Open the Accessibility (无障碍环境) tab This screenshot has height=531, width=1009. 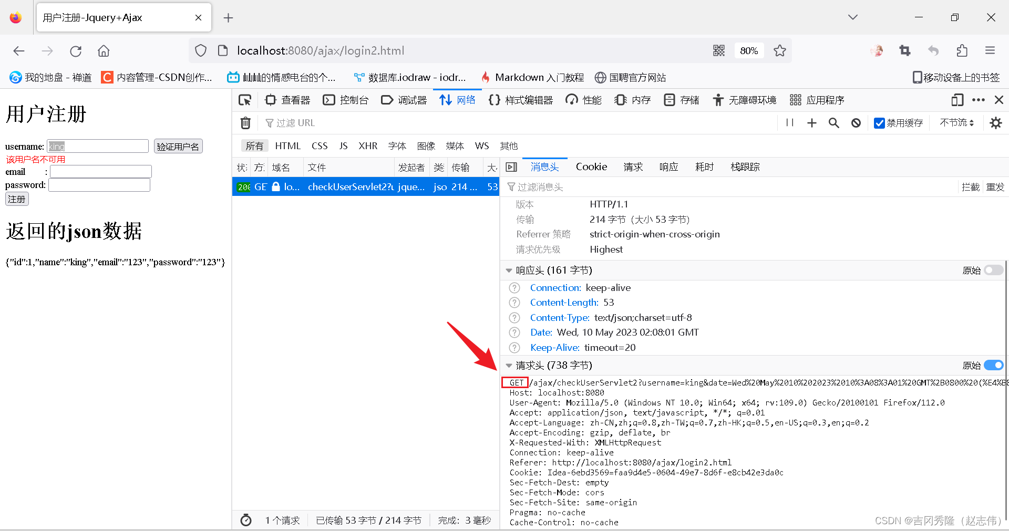click(x=744, y=100)
